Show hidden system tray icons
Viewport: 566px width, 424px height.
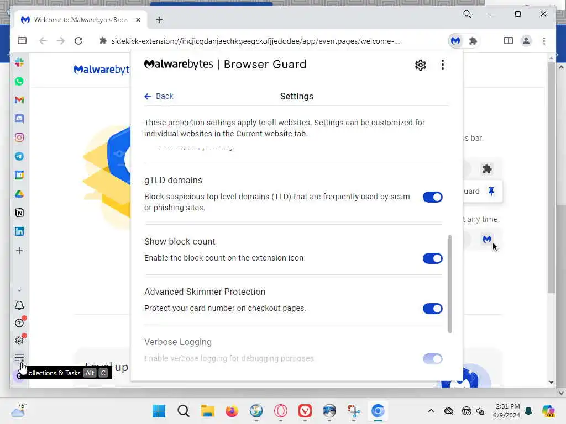point(431,411)
